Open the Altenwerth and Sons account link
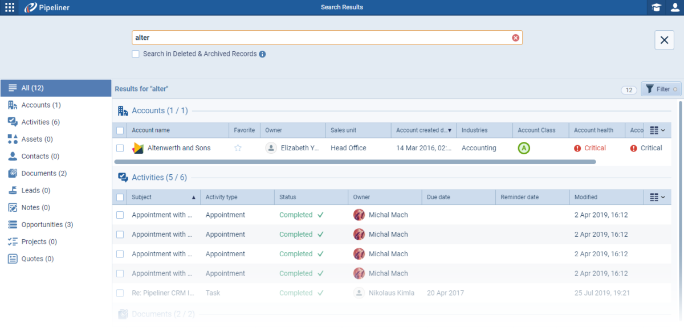Viewport: 684px width, 328px height. pyautogui.click(x=179, y=148)
